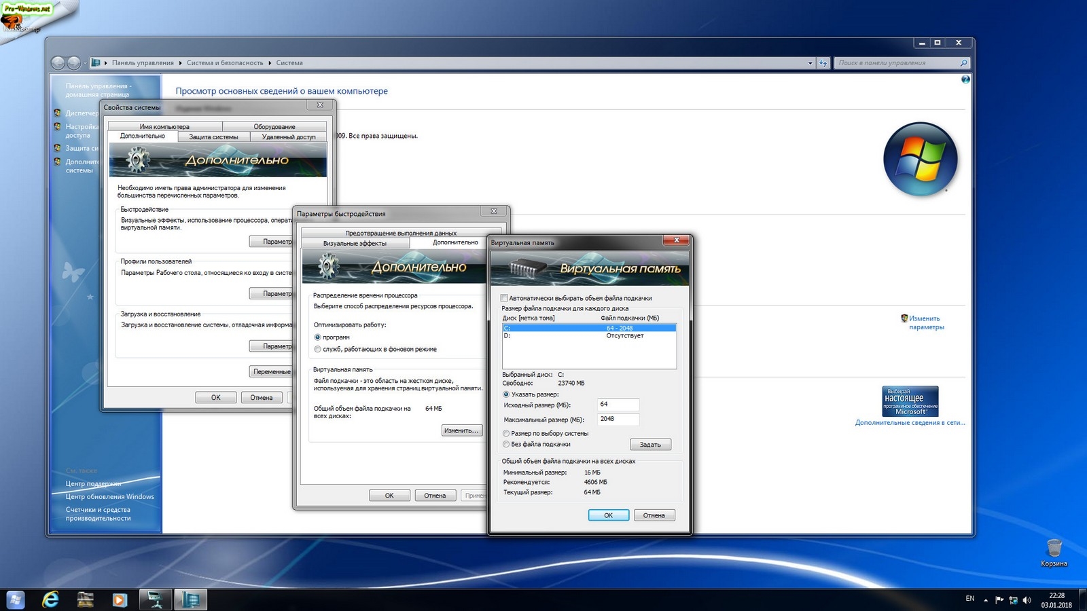
Task: Open the Корзина recycle bin icon
Action: (1054, 549)
